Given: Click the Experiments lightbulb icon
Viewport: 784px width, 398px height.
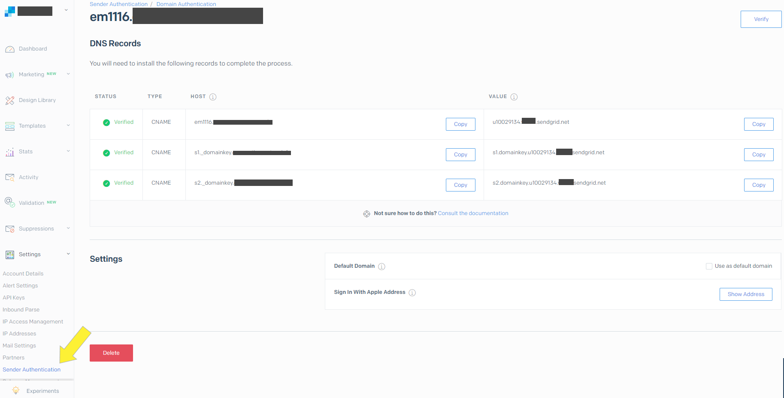Looking at the screenshot, I should coord(15,390).
